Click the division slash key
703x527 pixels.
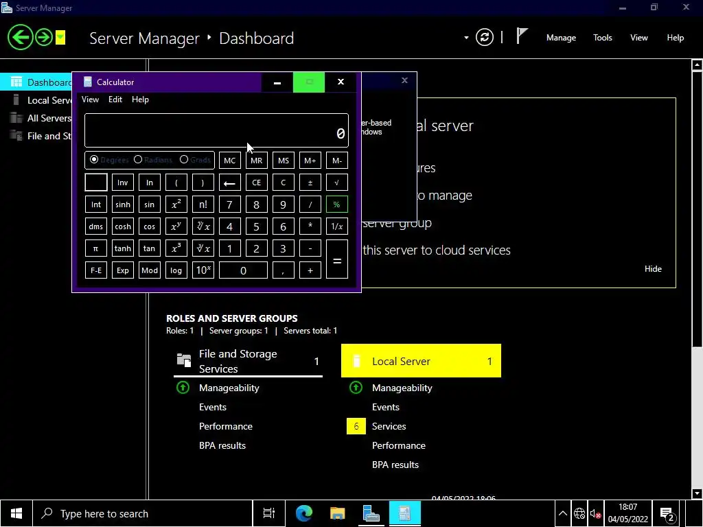(310, 204)
